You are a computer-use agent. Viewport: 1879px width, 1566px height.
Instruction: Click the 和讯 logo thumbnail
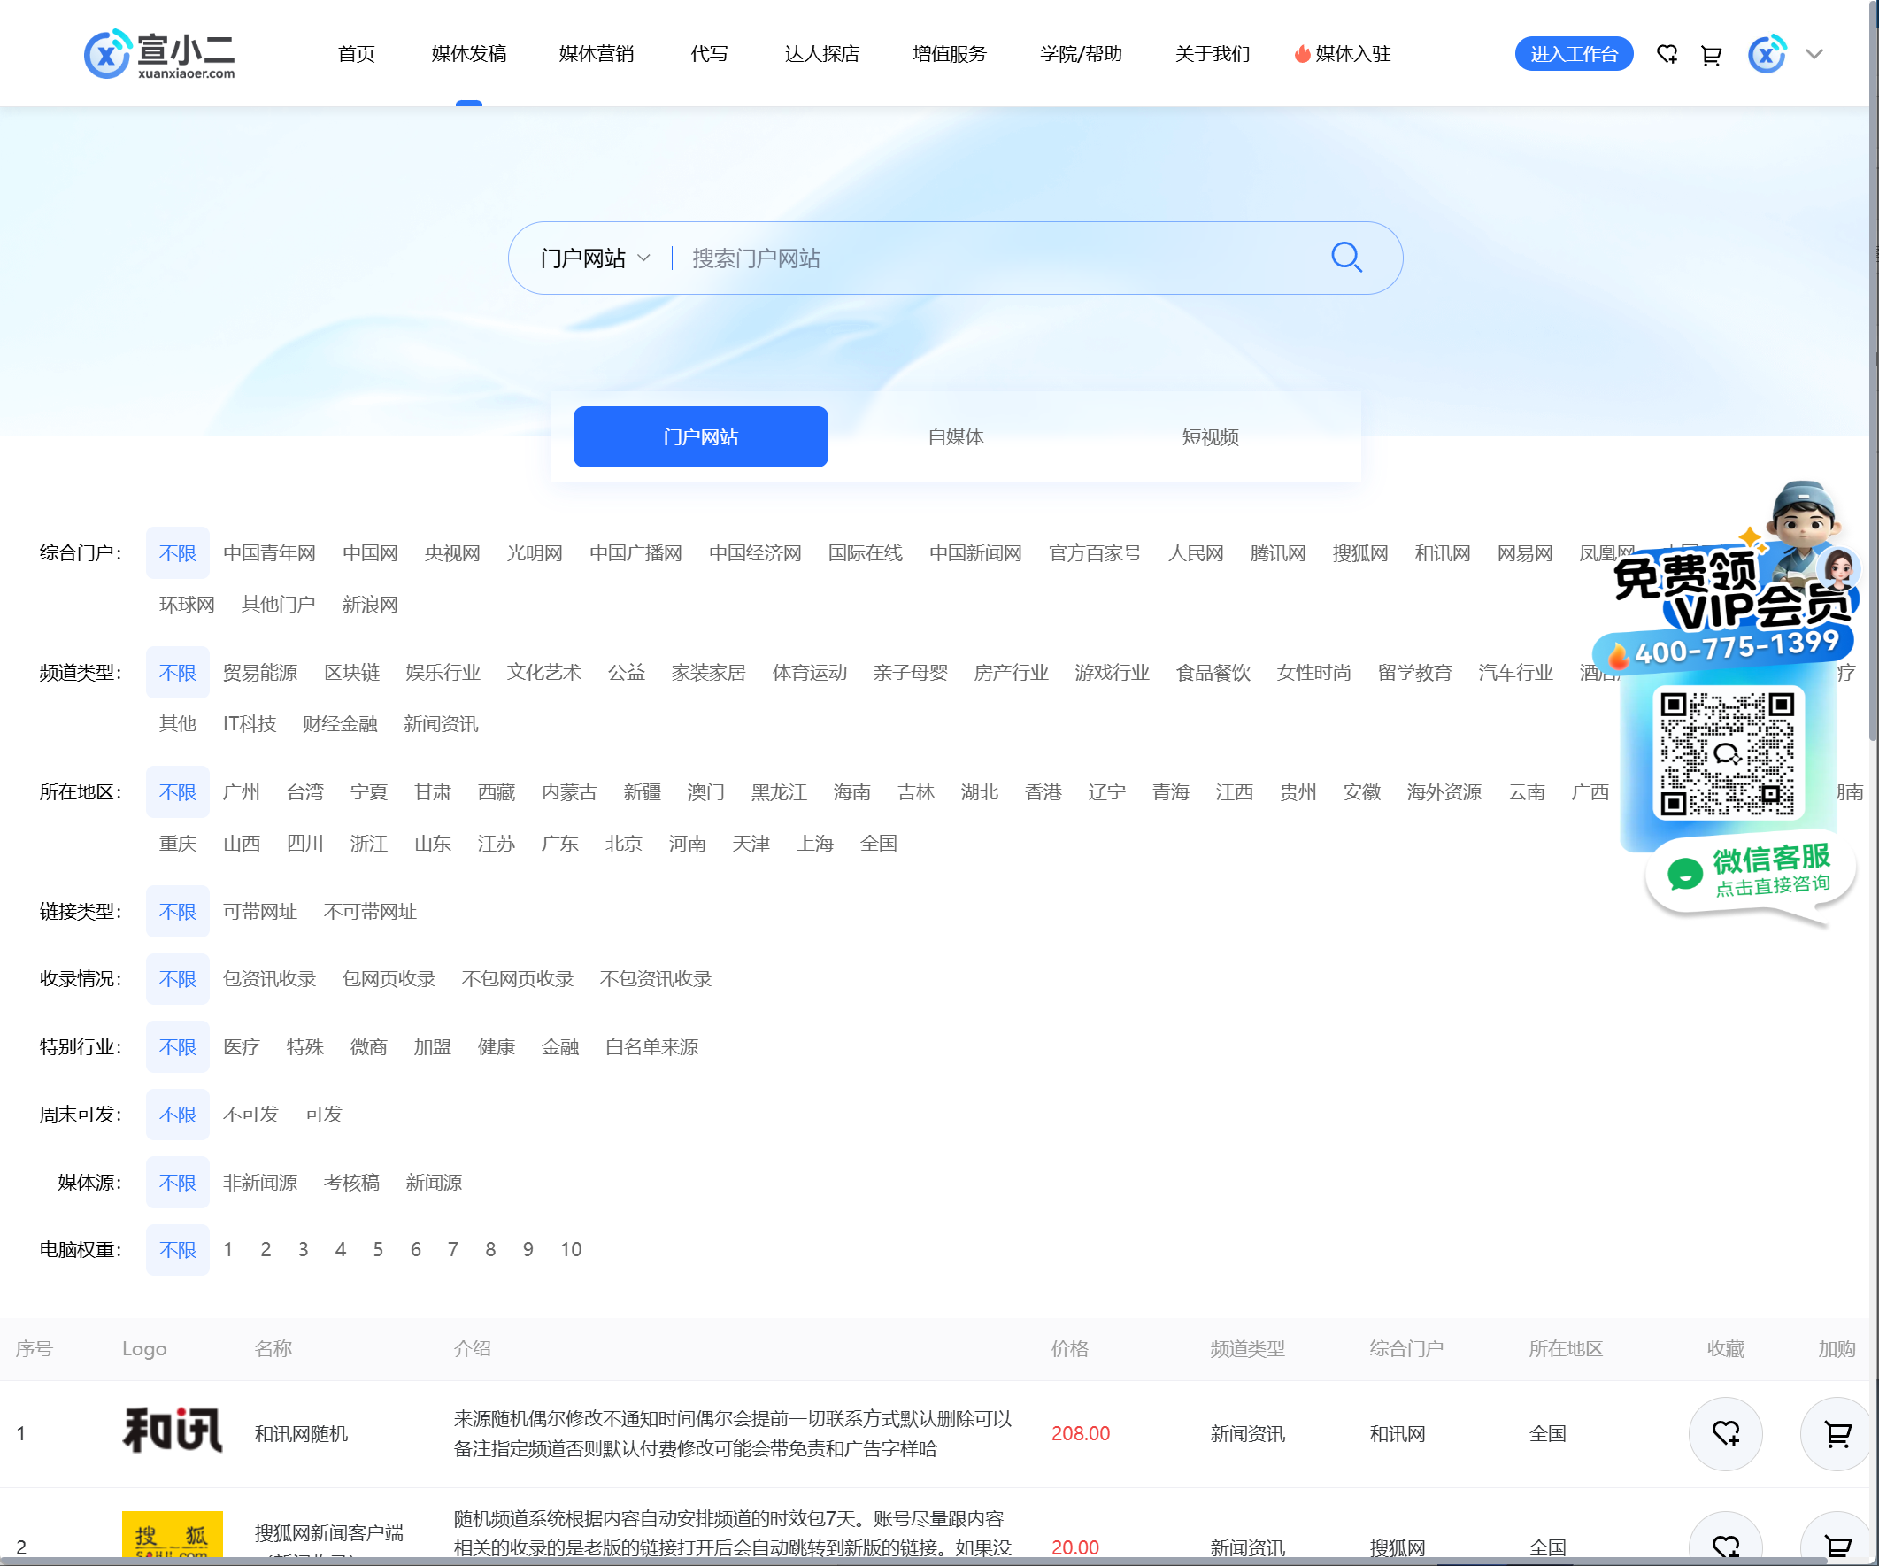point(172,1430)
